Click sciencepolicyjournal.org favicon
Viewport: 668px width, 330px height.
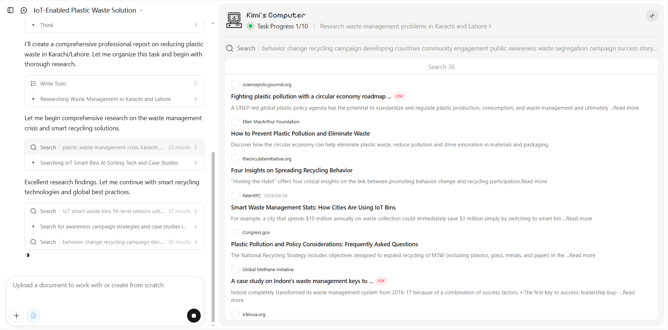point(235,84)
